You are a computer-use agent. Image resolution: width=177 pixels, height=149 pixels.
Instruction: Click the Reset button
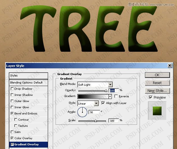157,83
